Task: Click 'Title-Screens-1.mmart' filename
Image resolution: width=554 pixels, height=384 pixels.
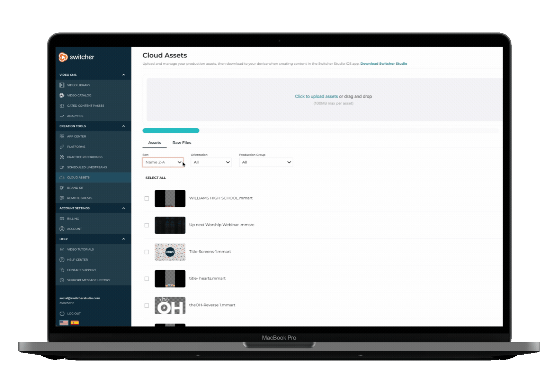Action: coord(210,252)
